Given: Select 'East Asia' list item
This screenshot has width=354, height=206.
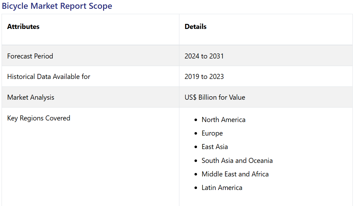Looking at the screenshot, I should pyautogui.click(x=215, y=147).
